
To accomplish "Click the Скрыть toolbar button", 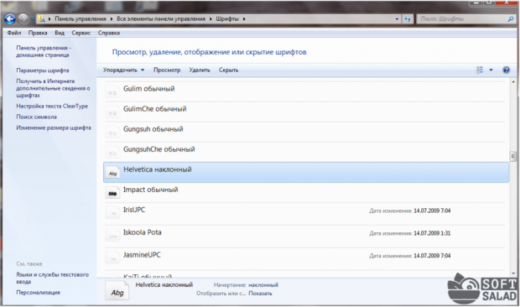I will tap(229, 70).
